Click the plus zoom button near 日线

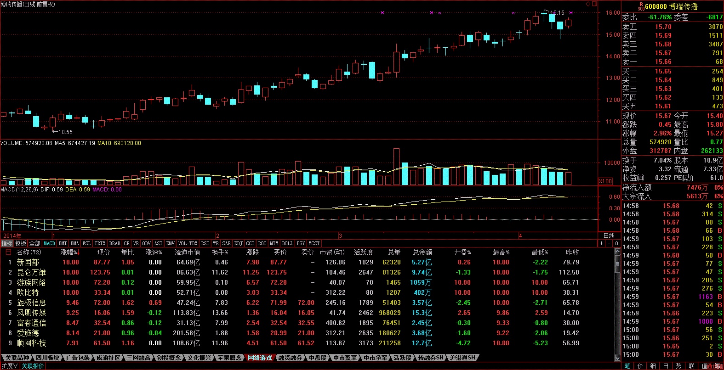pos(602,243)
